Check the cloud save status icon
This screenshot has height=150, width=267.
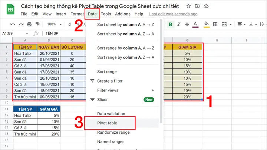(206, 6)
